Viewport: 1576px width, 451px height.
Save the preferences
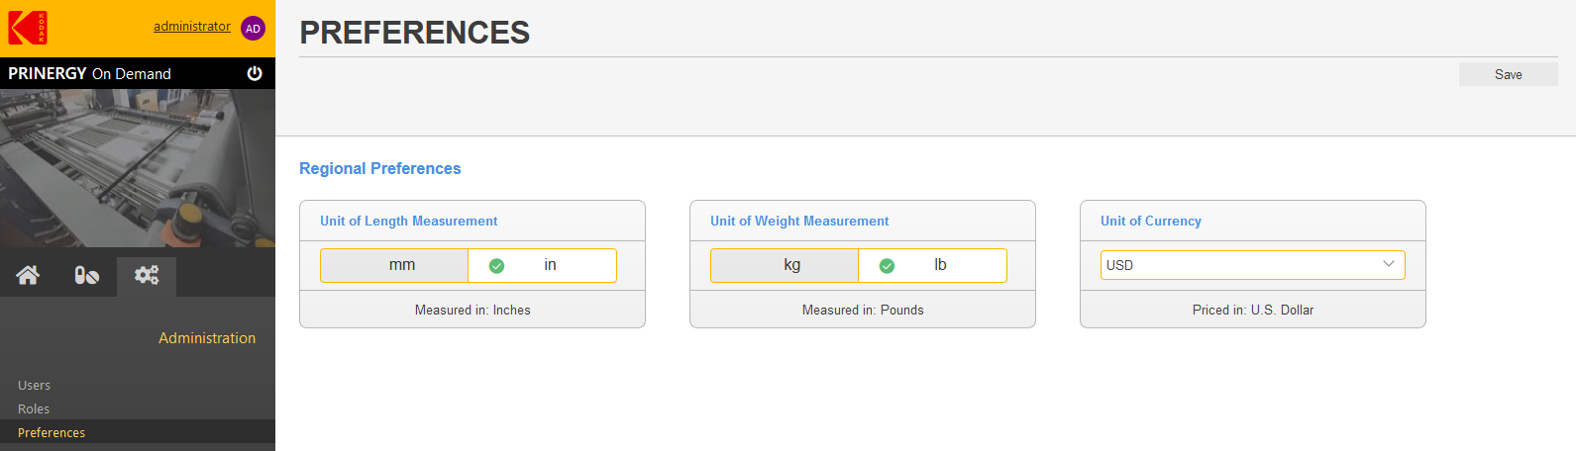(x=1508, y=74)
